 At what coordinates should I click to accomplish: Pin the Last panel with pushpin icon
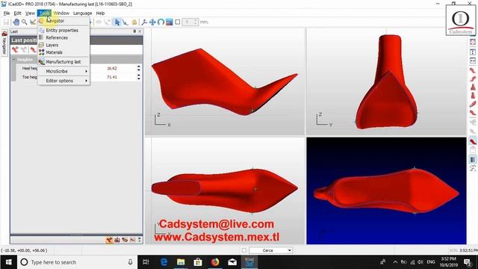click(x=134, y=31)
